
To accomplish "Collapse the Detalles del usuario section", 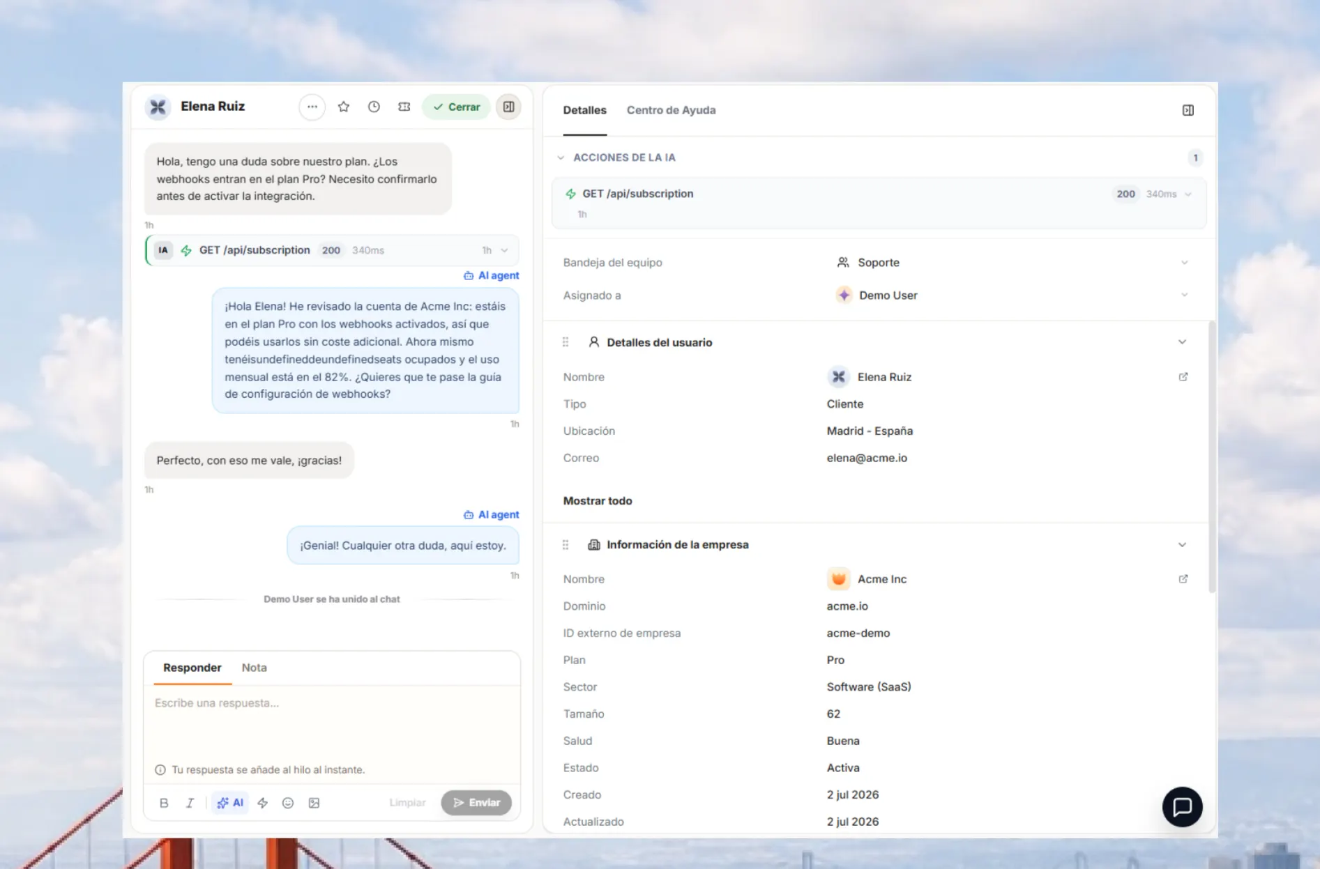I will (1182, 342).
